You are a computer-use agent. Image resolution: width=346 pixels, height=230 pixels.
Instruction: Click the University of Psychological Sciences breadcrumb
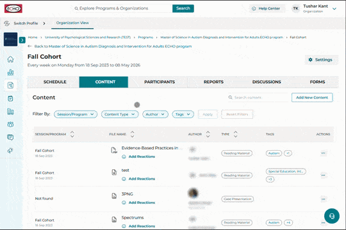(88, 37)
